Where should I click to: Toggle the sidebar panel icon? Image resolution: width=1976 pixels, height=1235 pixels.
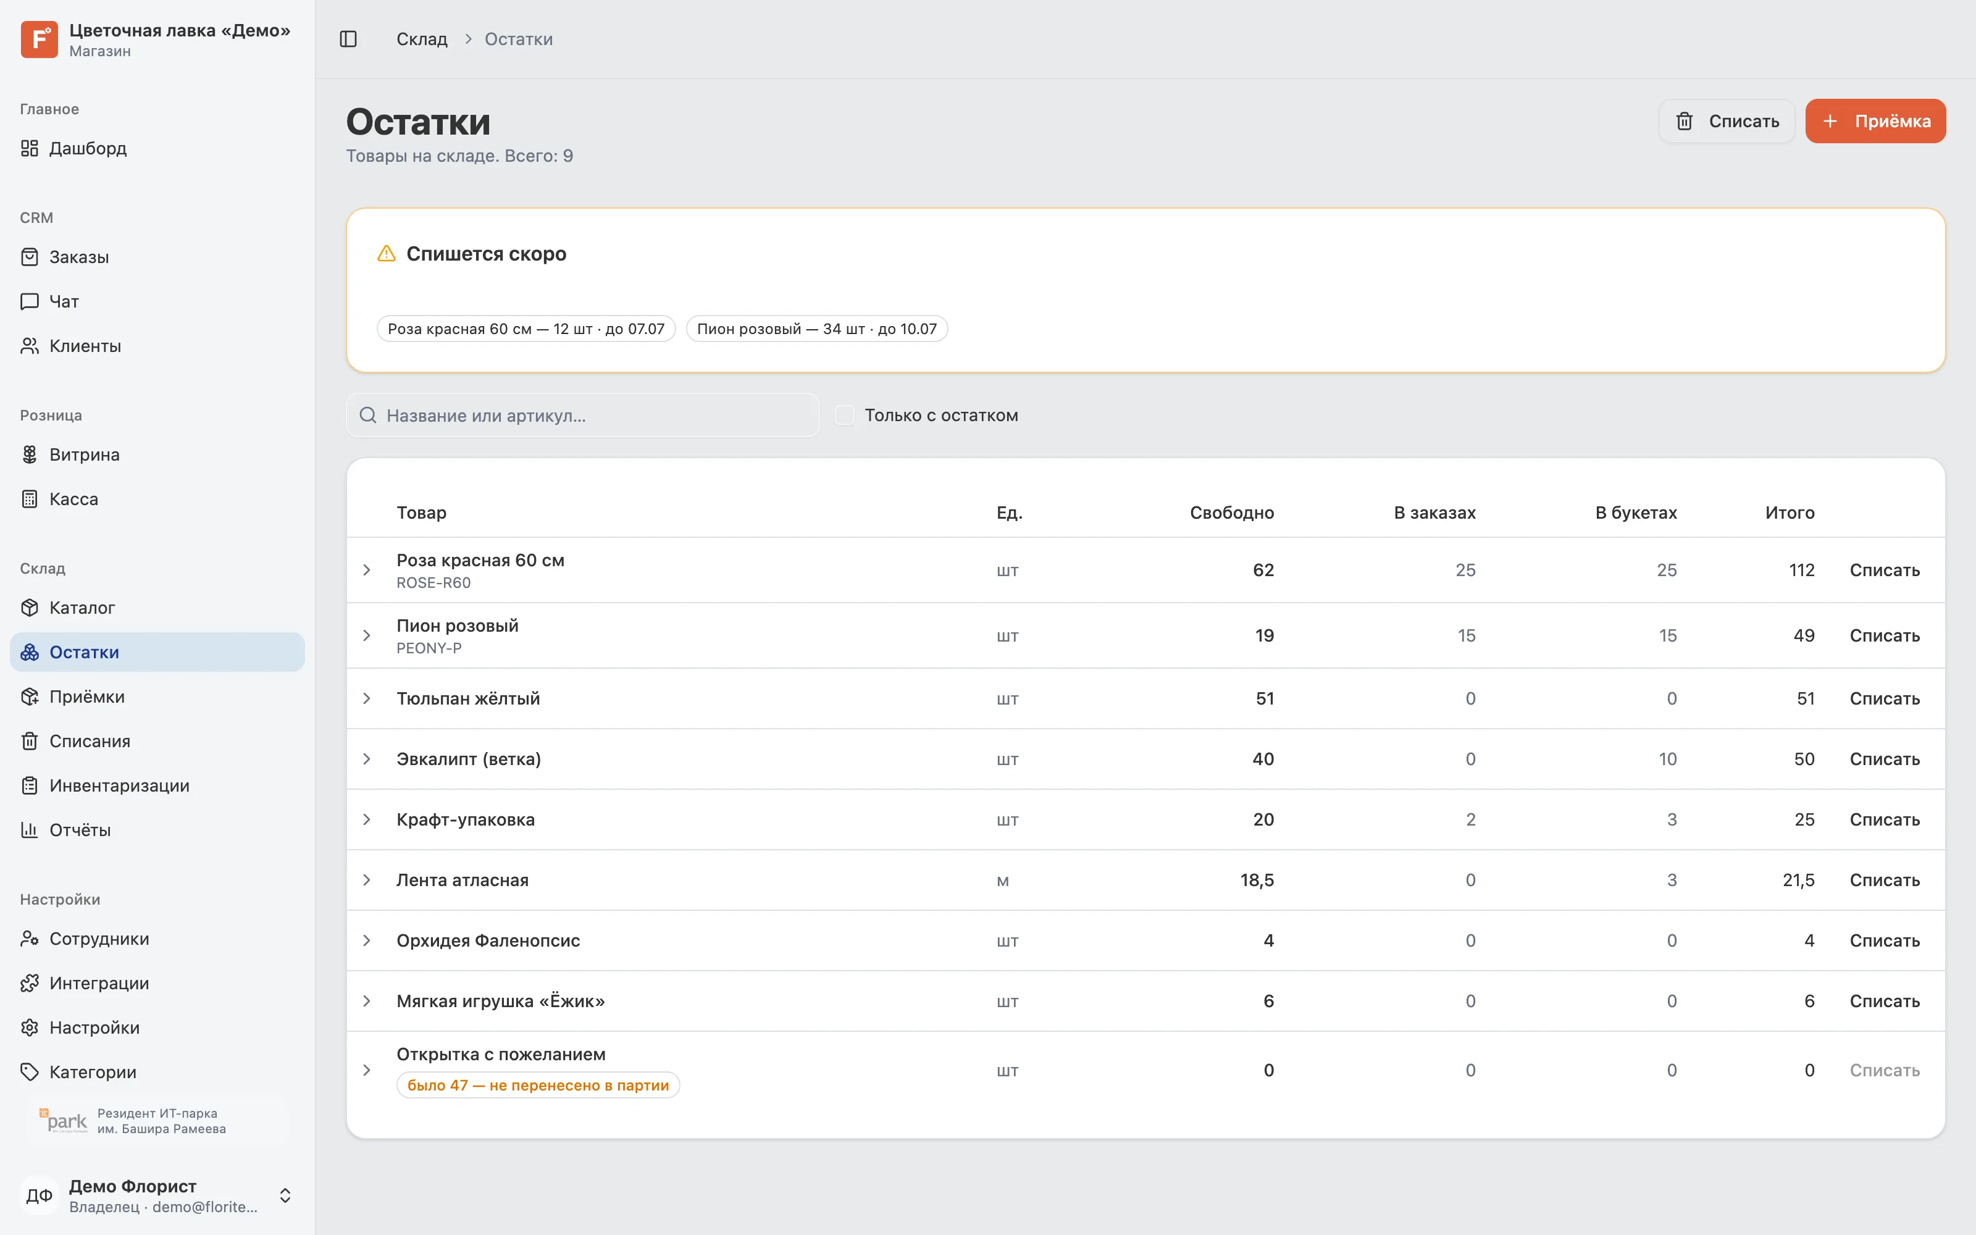point(348,39)
